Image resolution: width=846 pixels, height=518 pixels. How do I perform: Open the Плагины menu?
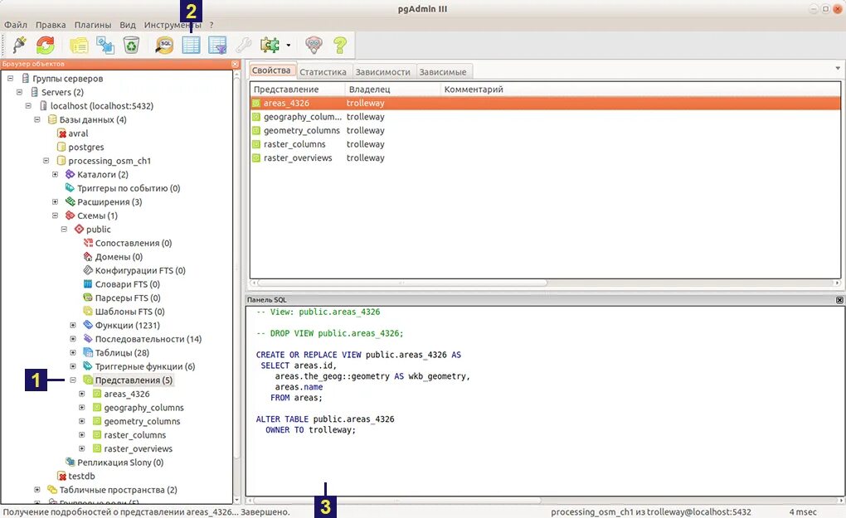point(93,25)
